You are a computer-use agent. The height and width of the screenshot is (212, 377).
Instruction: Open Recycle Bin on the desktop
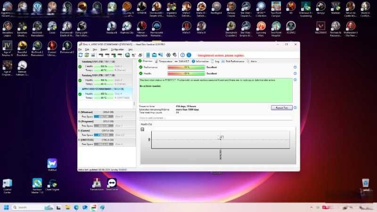point(366,185)
